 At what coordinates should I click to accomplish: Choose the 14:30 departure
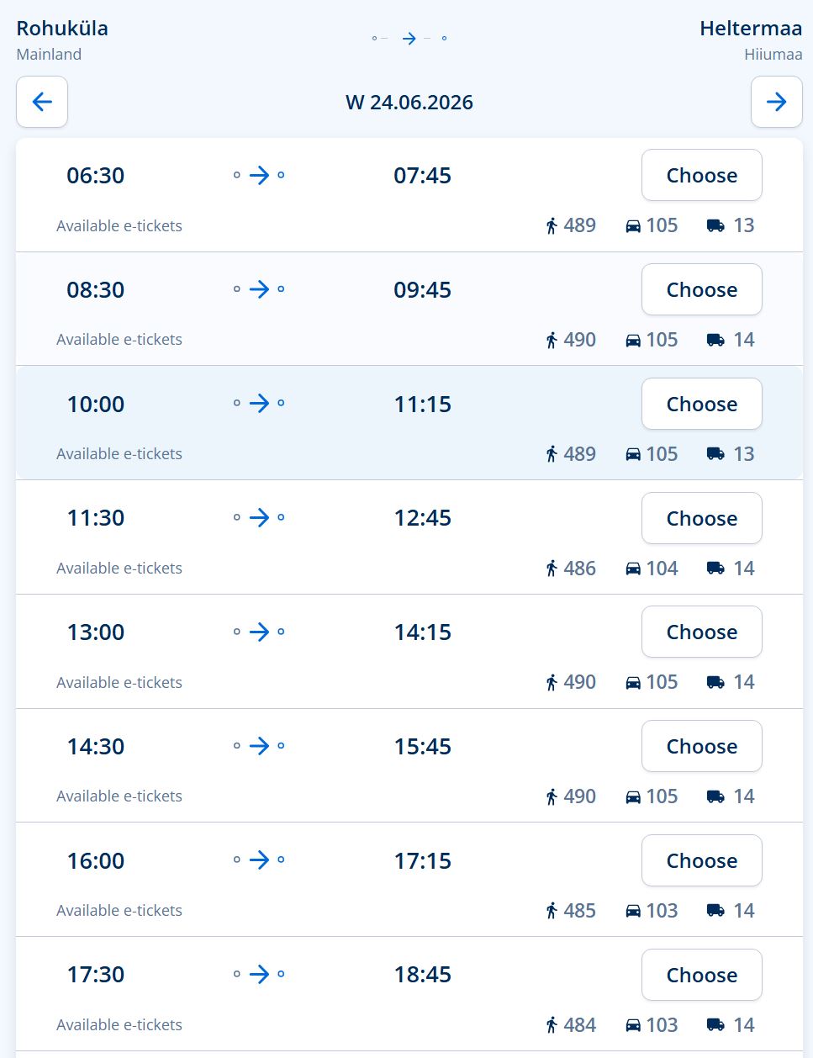coord(701,747)
